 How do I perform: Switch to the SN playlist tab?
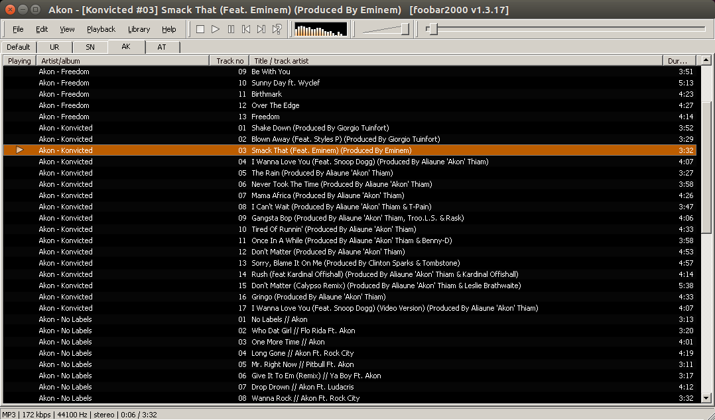[90, 47]
